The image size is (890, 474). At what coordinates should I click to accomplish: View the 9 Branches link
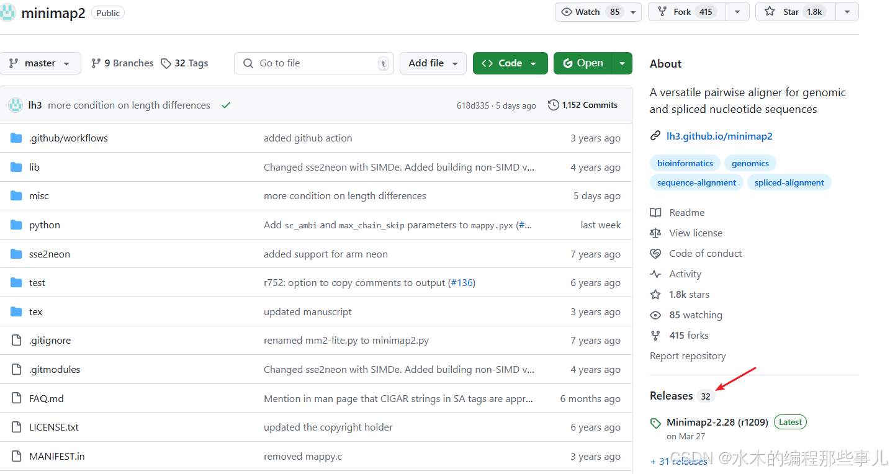[x=122, y=63]
